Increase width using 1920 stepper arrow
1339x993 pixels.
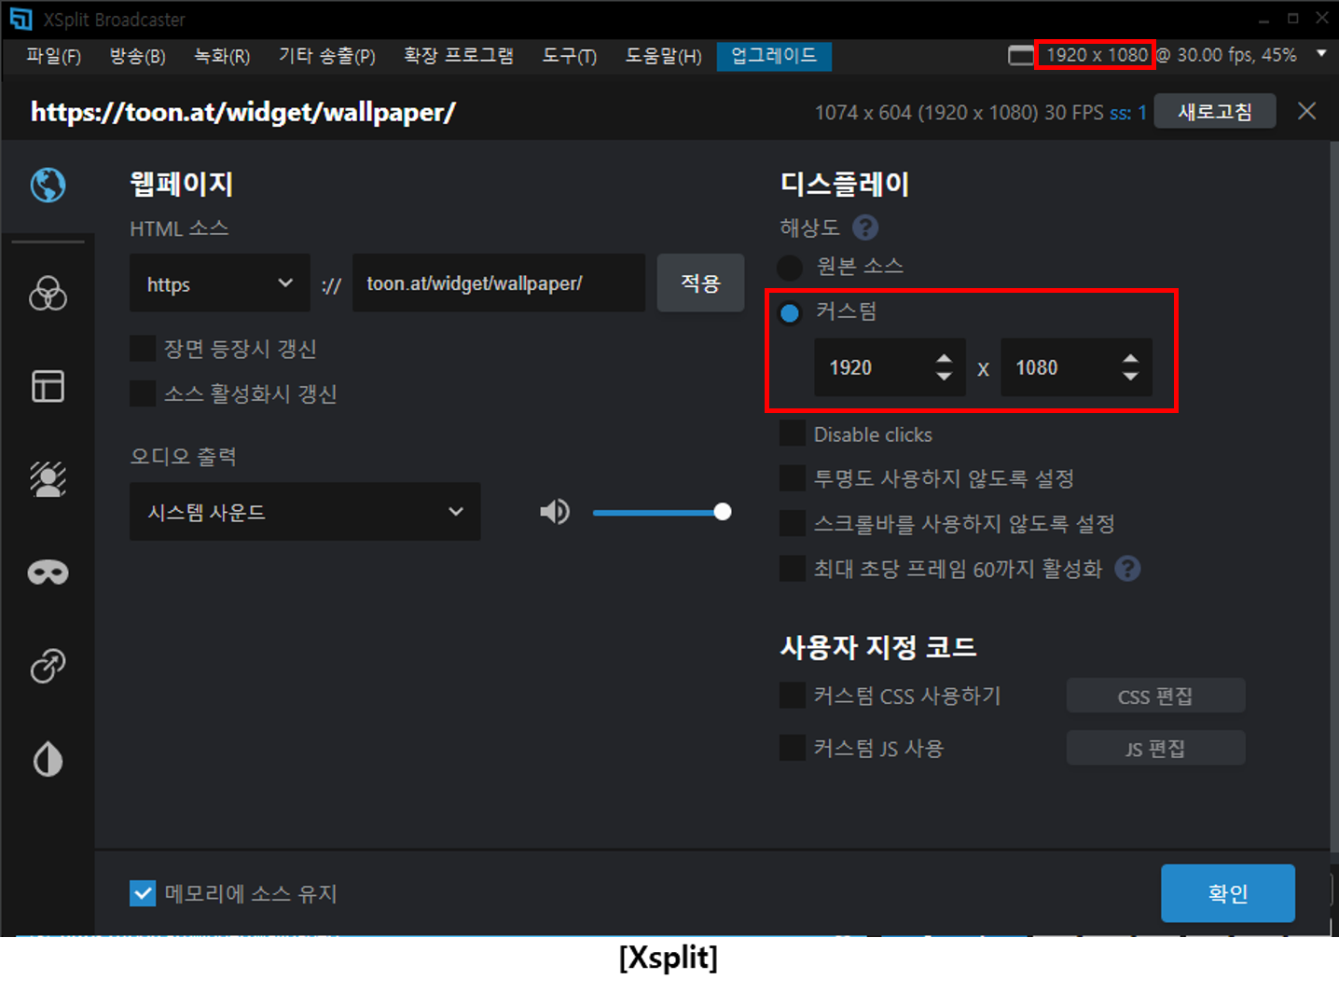point(944,359)
